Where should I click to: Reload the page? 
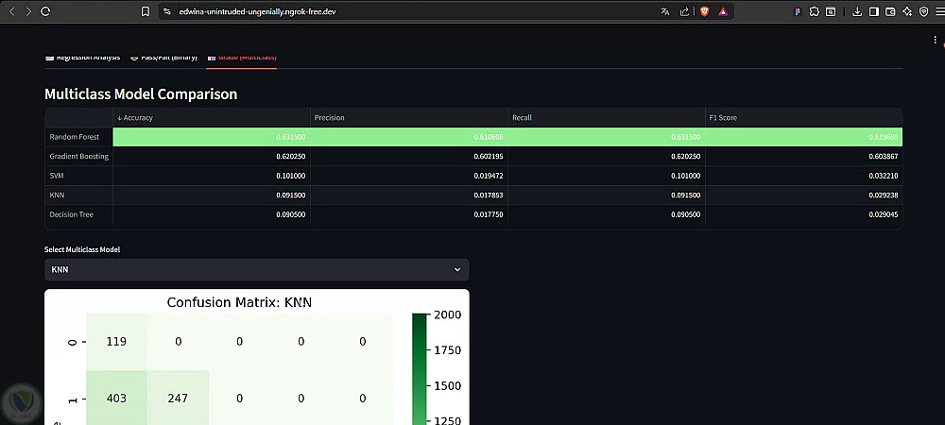45,11
